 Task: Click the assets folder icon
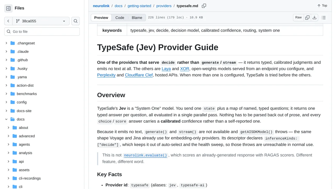(15, 170)
